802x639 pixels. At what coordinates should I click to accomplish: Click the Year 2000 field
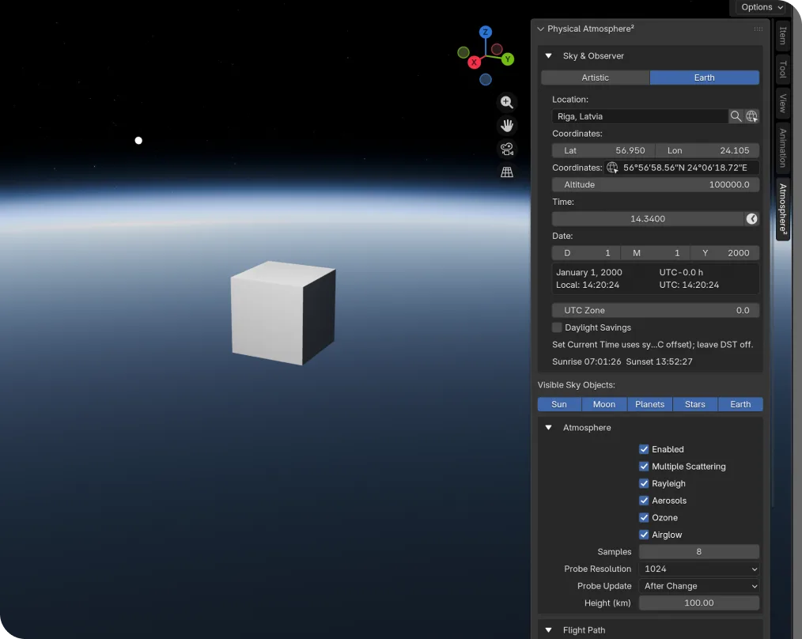click(724, 253)
